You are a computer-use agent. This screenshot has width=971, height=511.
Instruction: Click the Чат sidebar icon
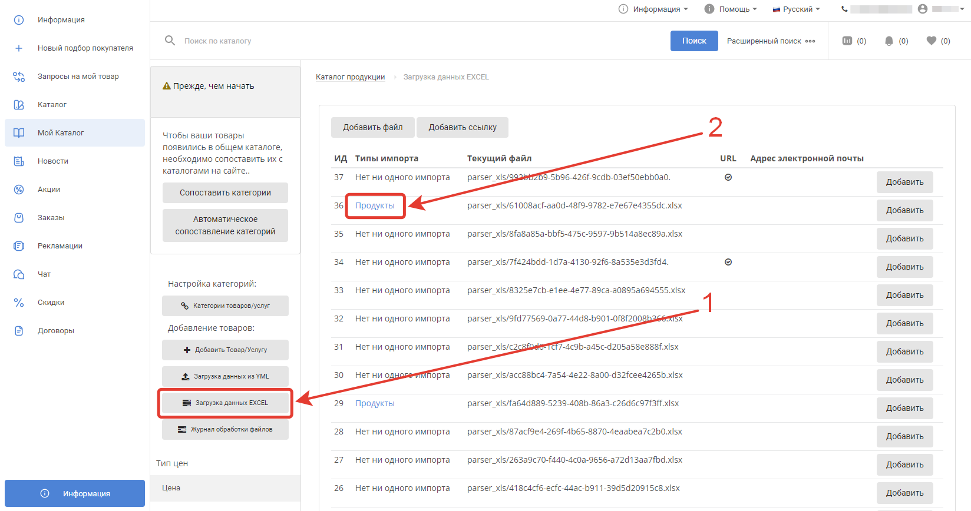pos(19,274)
